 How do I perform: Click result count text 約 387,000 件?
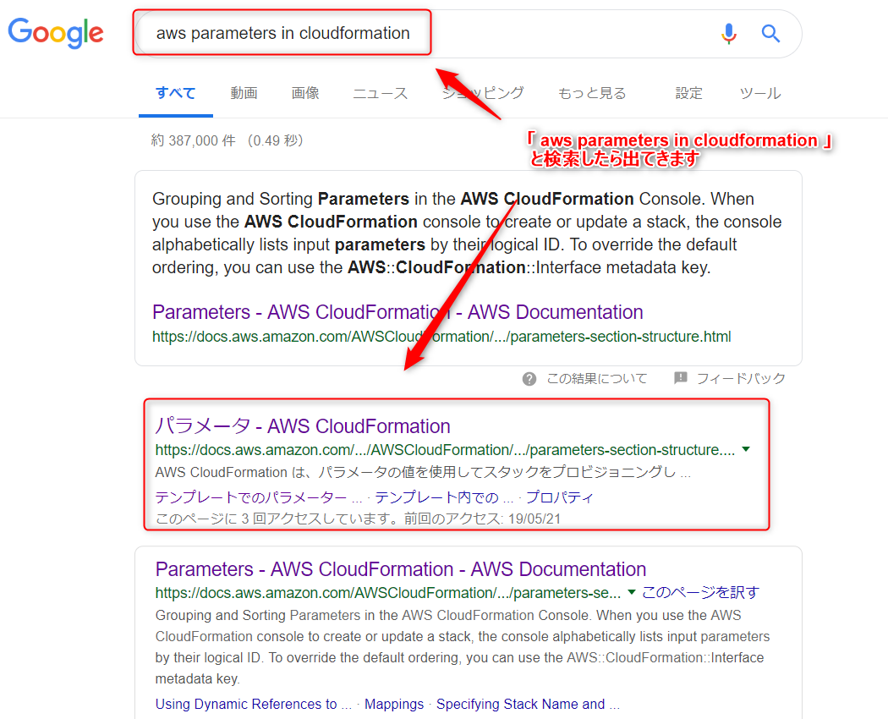(193, 140)
